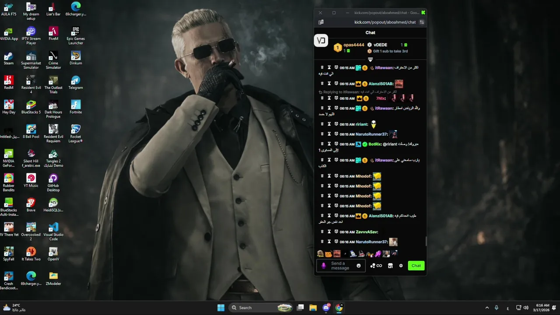
Task: Open site settings icon beside chat URL
Action: click(422, 22)
